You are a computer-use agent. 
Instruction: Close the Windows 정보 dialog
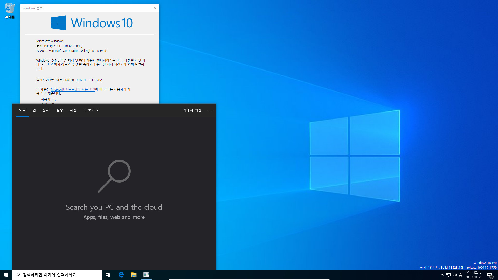pyautogui.click(x=155, y=8)
